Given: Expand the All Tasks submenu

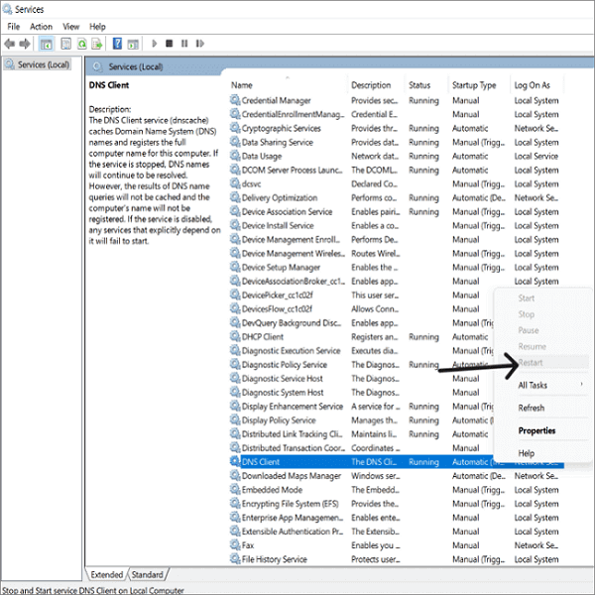Looking at the screenshot, I should tap(534, 385).
